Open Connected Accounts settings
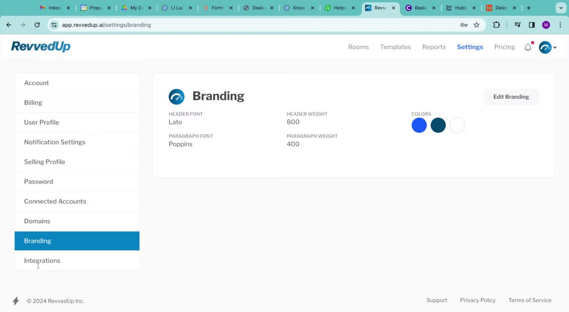 [77, 201]
